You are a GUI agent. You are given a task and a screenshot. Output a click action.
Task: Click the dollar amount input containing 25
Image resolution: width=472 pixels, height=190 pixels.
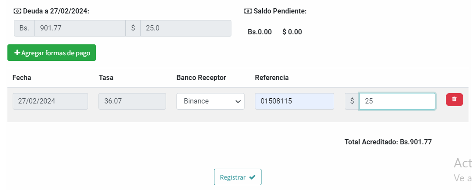click(397, 101)
